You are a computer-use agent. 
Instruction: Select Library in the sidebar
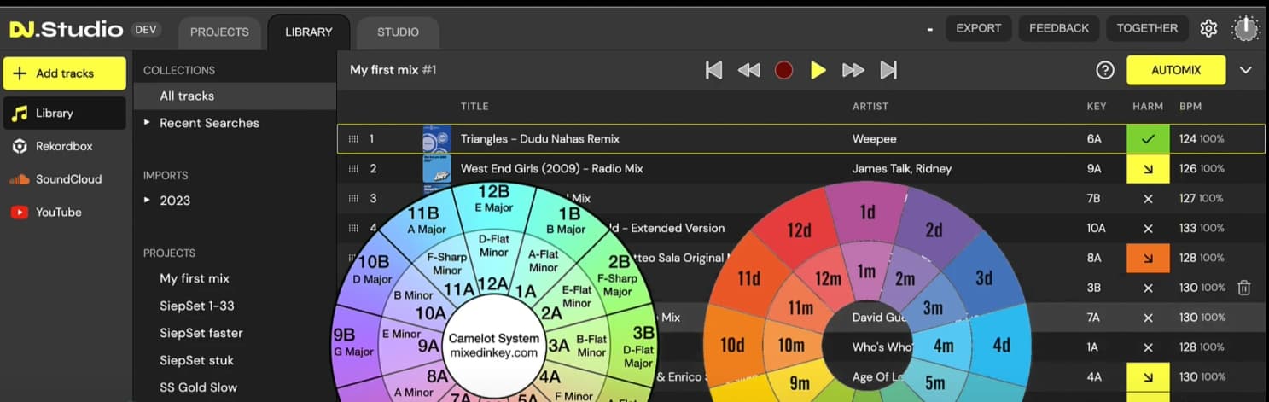tap(65, 113)
